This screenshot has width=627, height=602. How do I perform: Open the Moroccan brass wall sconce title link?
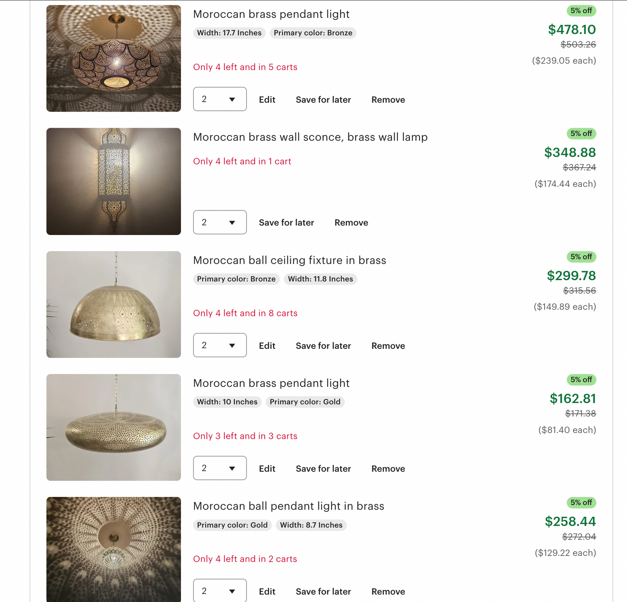[310, 137]
